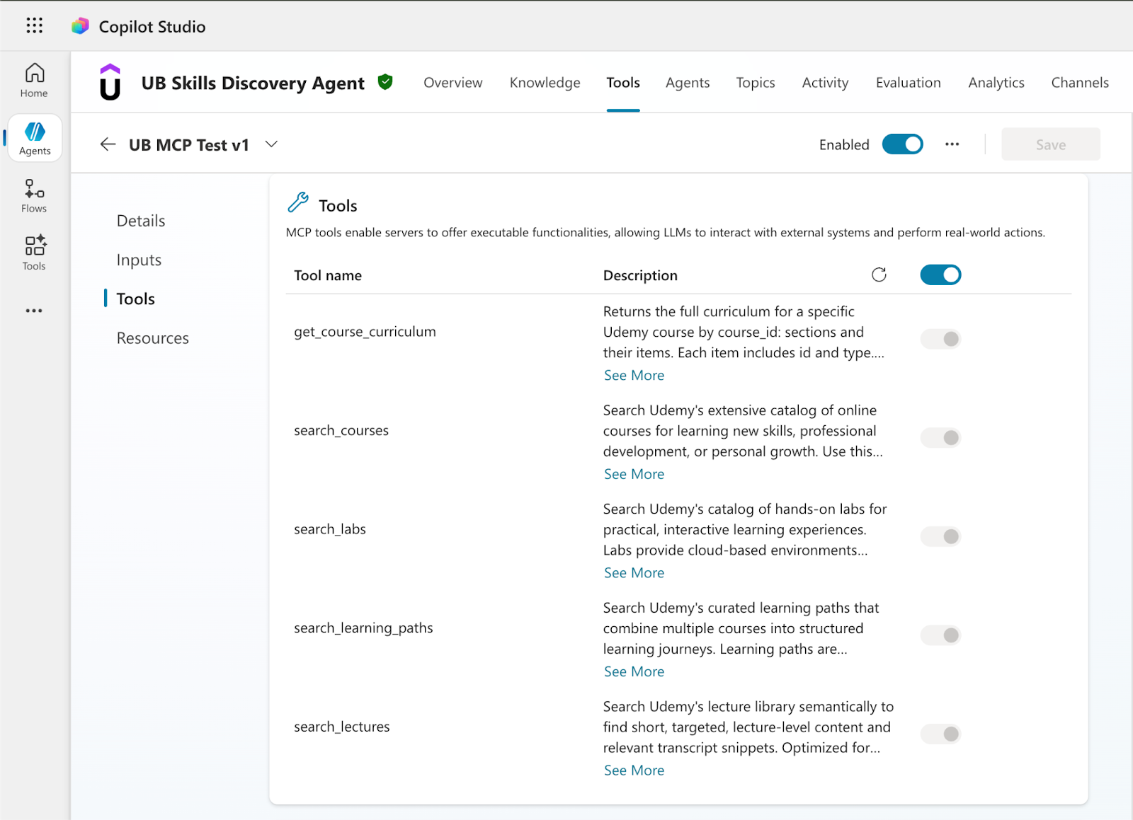Viewport: 1133px width, 820px height.
Task: Open the Analytics tab
Action: 996,83
